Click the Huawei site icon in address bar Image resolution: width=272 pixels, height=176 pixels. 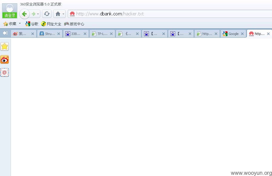(72, 14)
